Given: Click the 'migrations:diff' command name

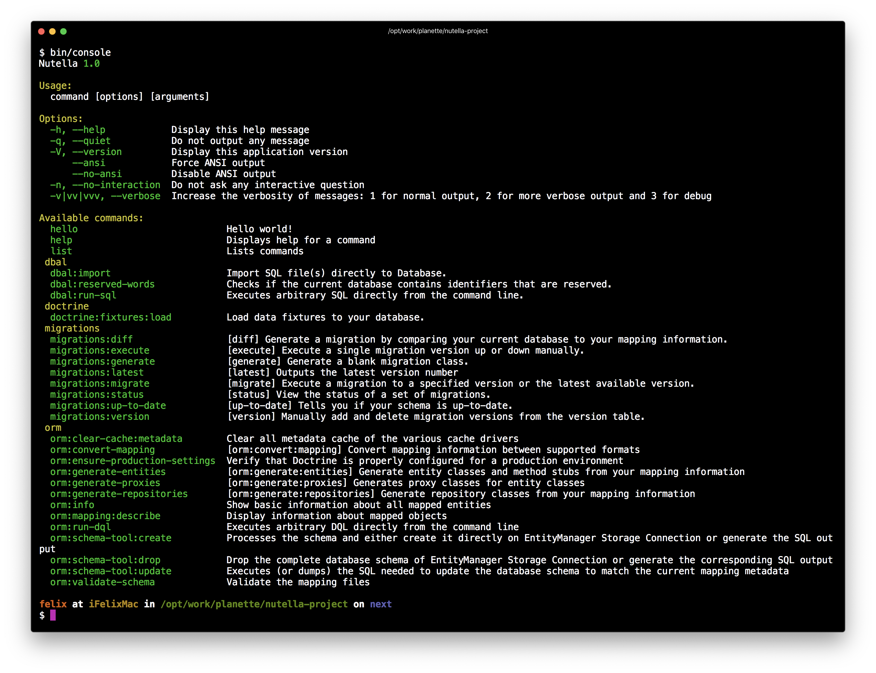Looking at the screenshot, I should click(91, 339).
